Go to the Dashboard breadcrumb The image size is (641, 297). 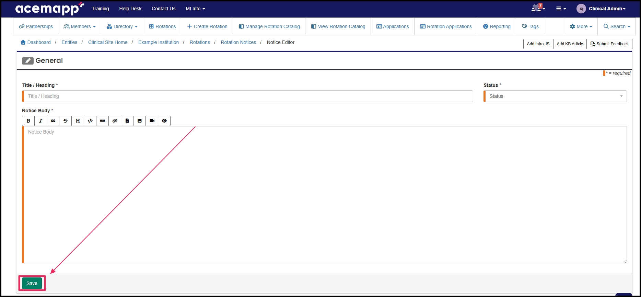pos(35,42)
